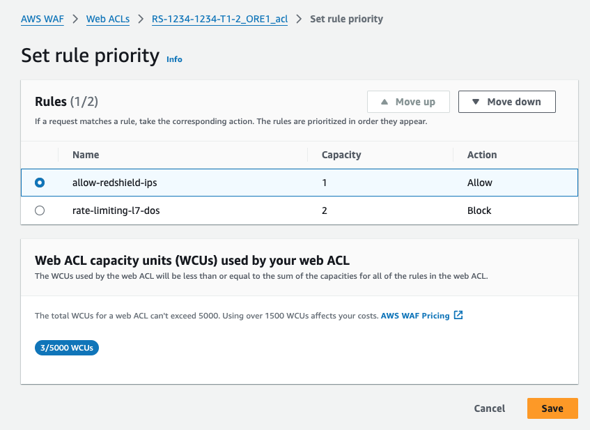Select the rate-limiting-l7-dos radio button
Screen dimensions: 590x430
pyautogui.click(x=40, y=210)
